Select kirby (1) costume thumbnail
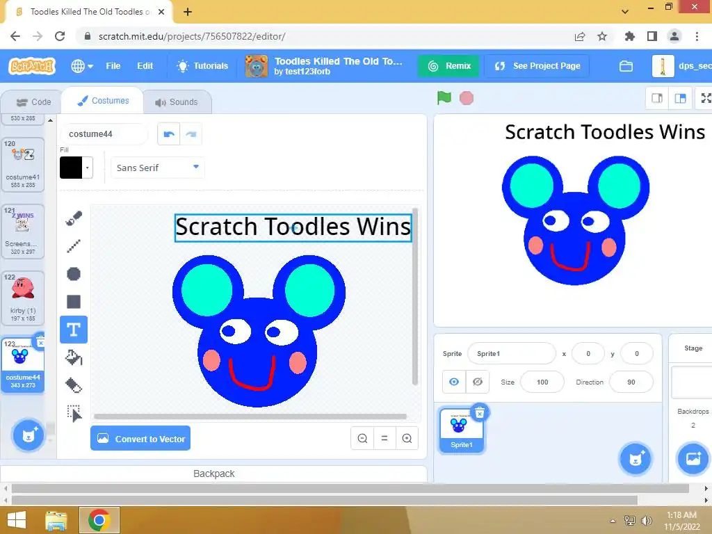Image resolution: width=712 pixels, height=534 pixels. click(x=23, y=298)
